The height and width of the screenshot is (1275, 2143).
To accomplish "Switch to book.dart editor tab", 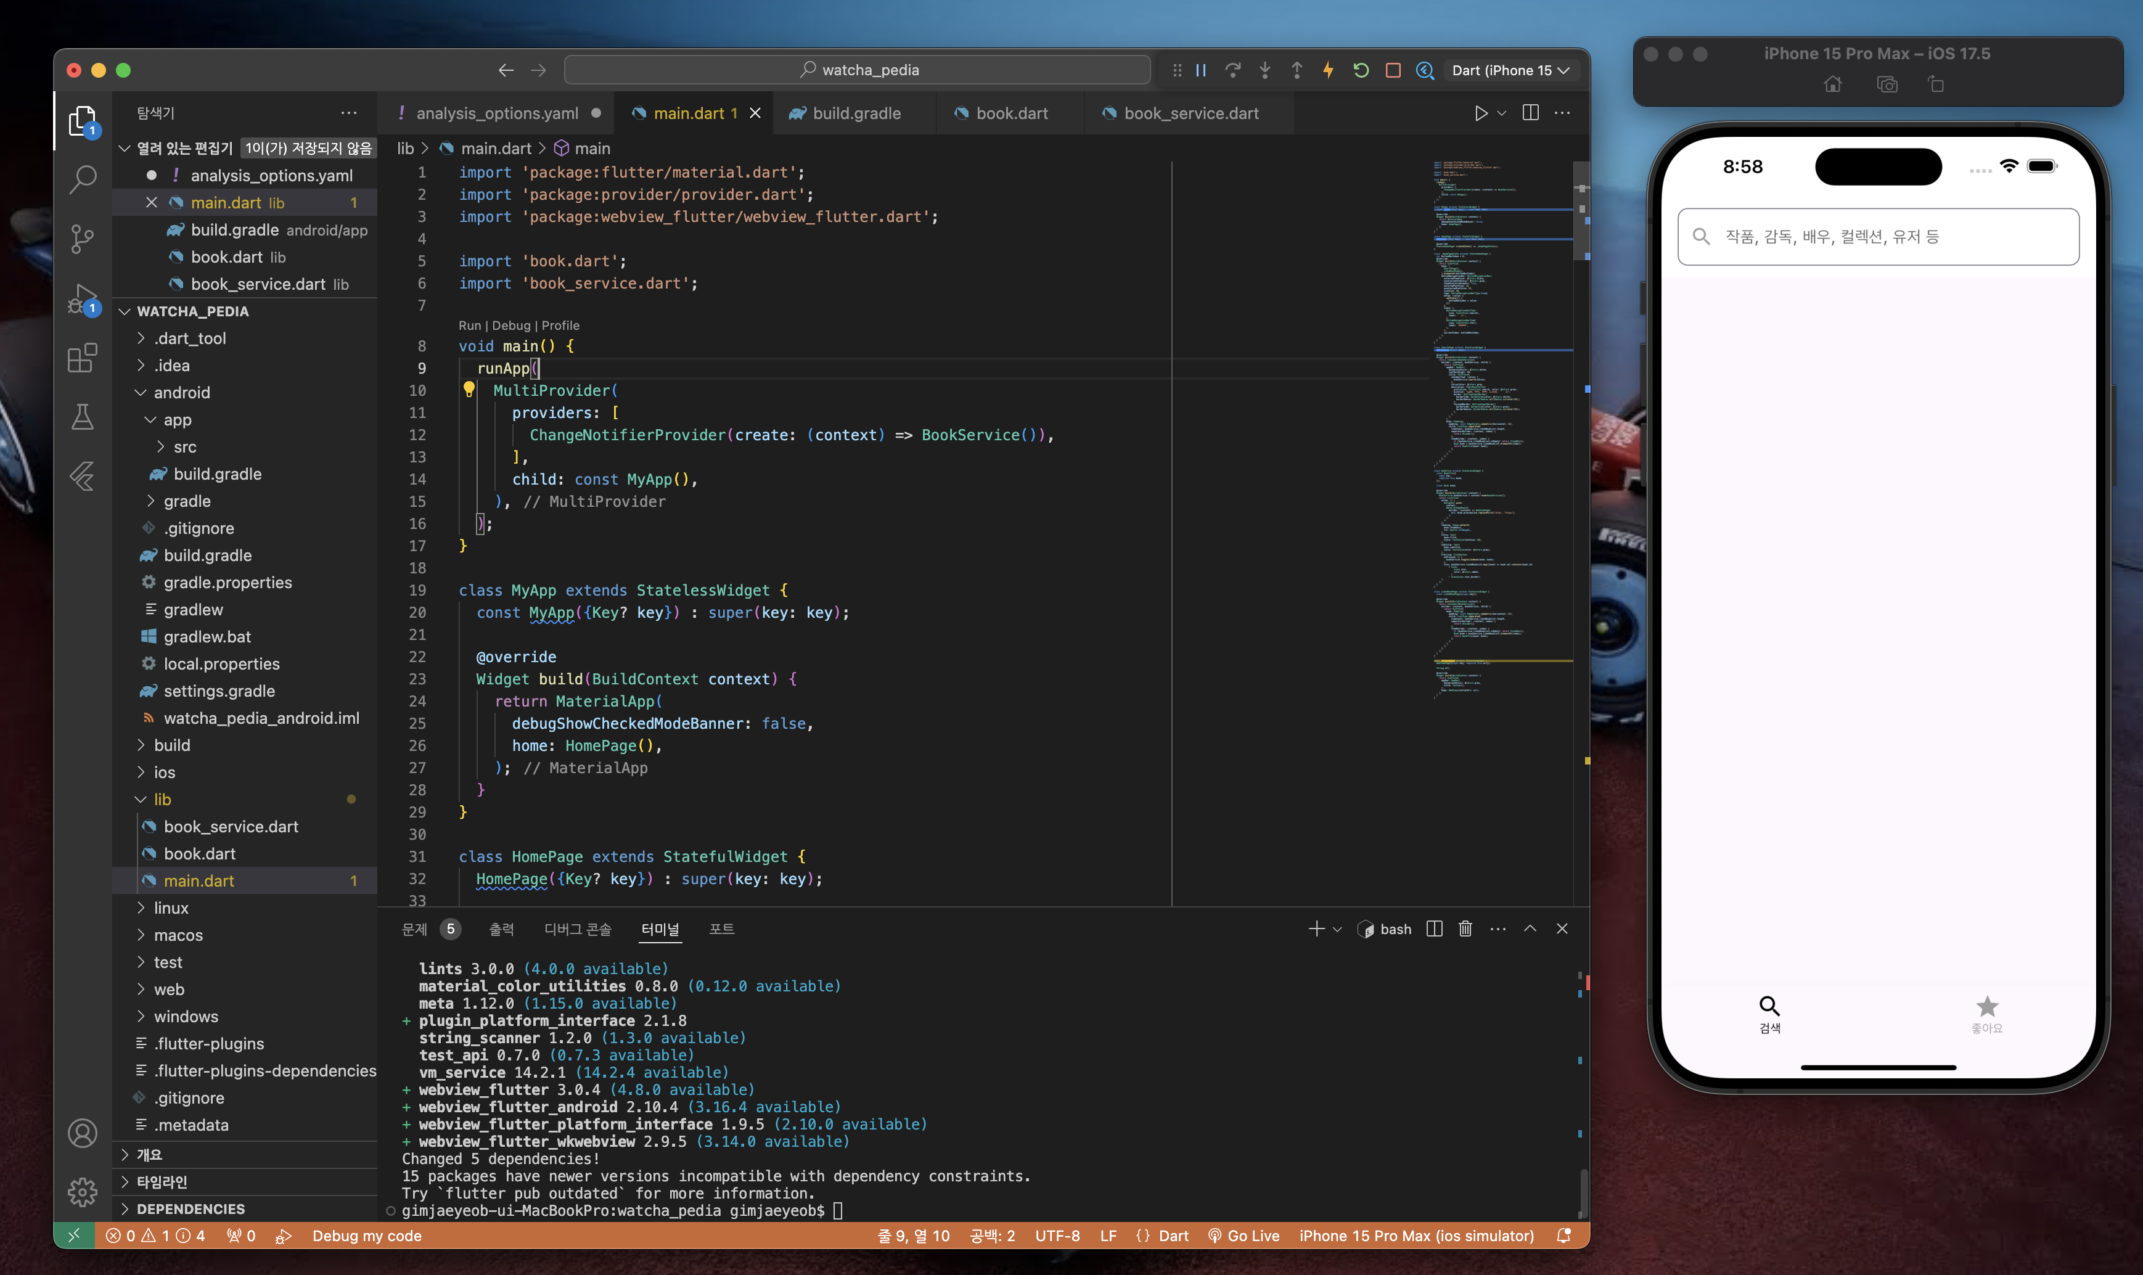I will coord(1011,113).
